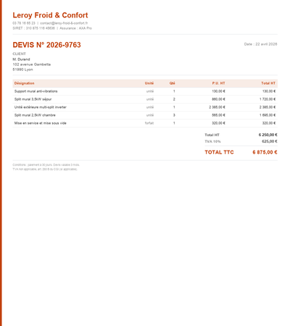Image resolution: width=290 pixels, height=326 pixels.
Task: Select the Support mural anti-vibrations row
Action: tap(145, 91)
